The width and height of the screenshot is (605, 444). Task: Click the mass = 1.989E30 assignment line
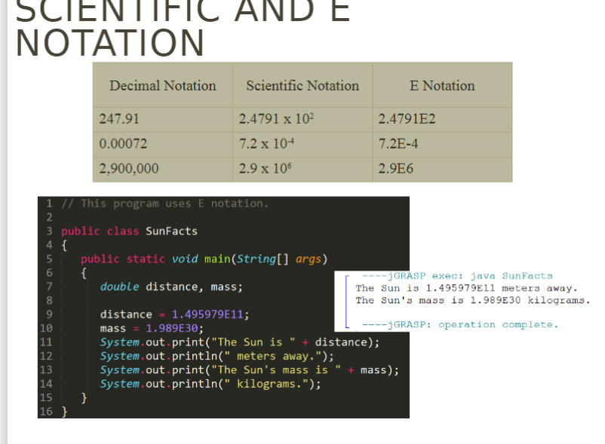pos(152,328)
